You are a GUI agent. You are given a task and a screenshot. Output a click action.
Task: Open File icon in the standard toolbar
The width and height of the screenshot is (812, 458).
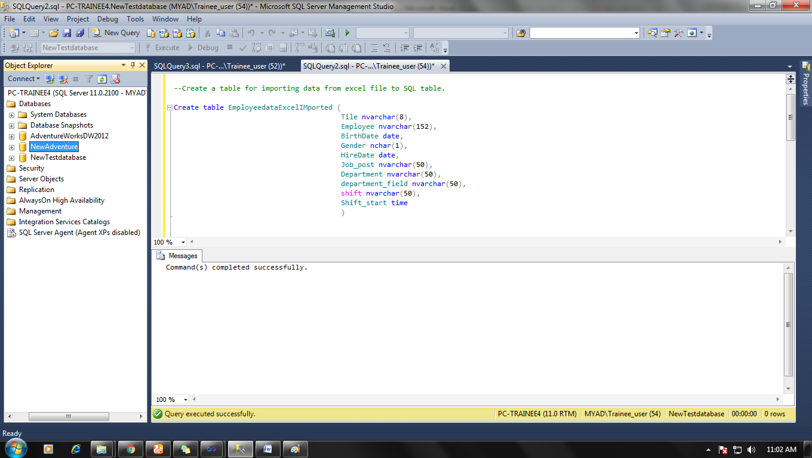[x=54, y=33]
